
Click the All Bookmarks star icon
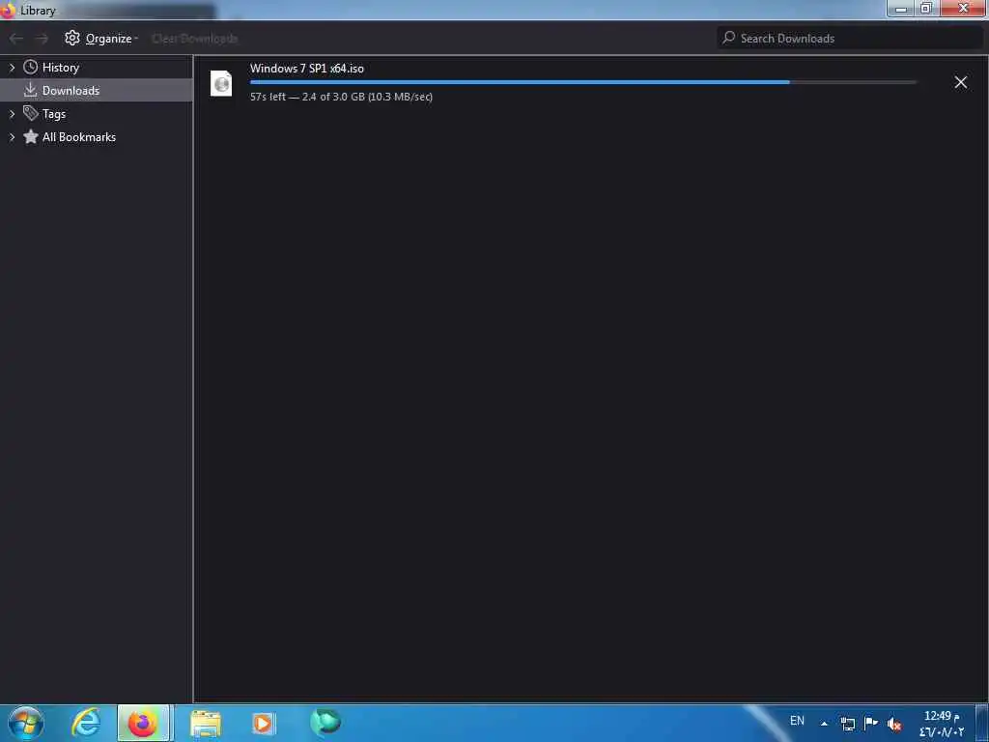point(30,136)
